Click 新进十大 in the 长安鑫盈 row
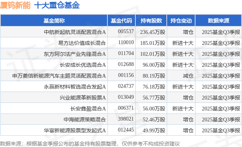 click(183, 109)
